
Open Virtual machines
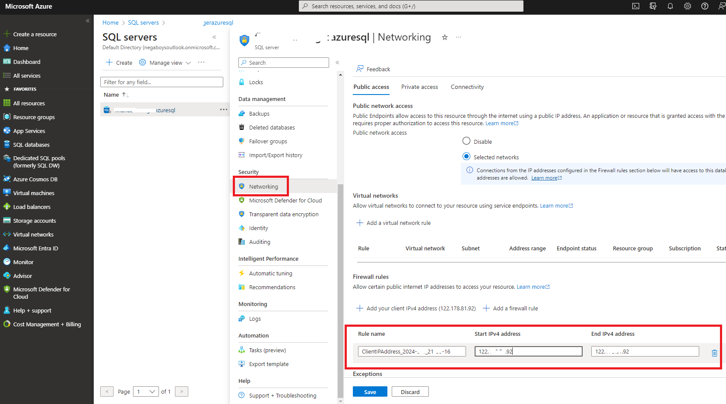coord(34,193)
